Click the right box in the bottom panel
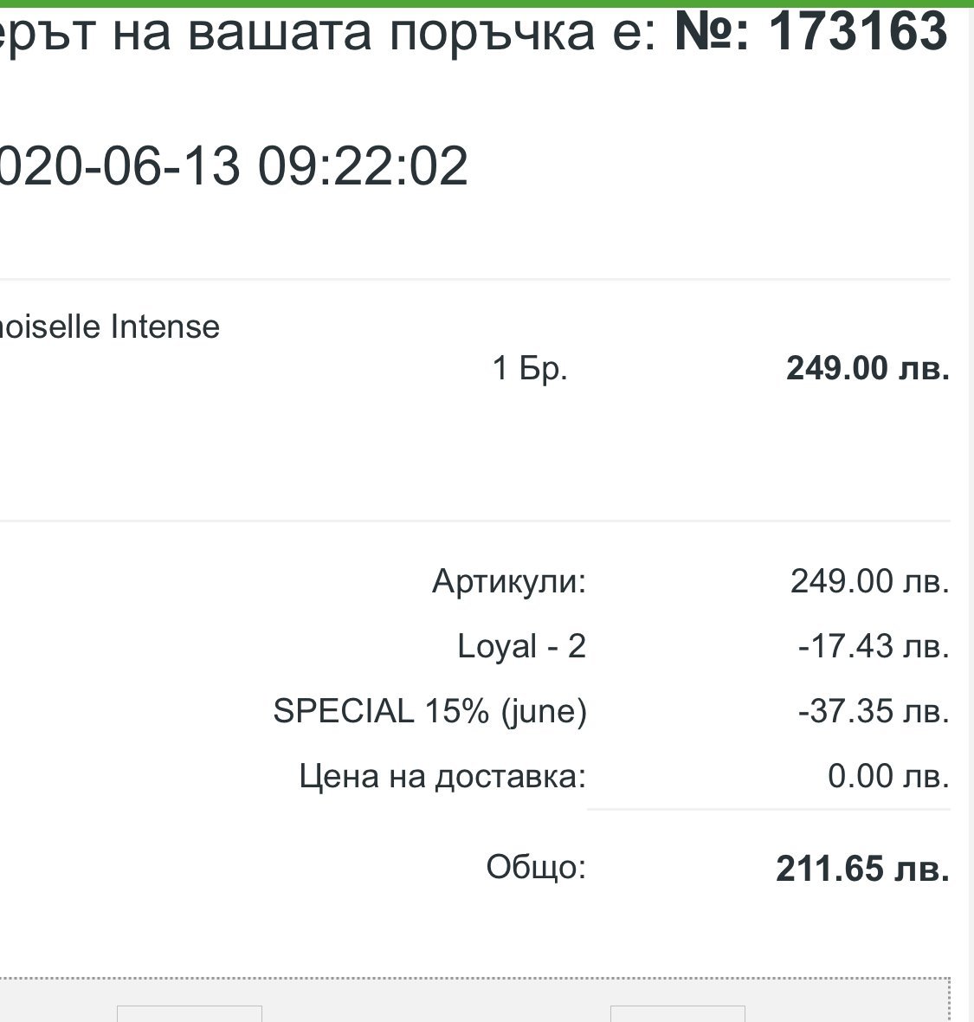 677,1014
